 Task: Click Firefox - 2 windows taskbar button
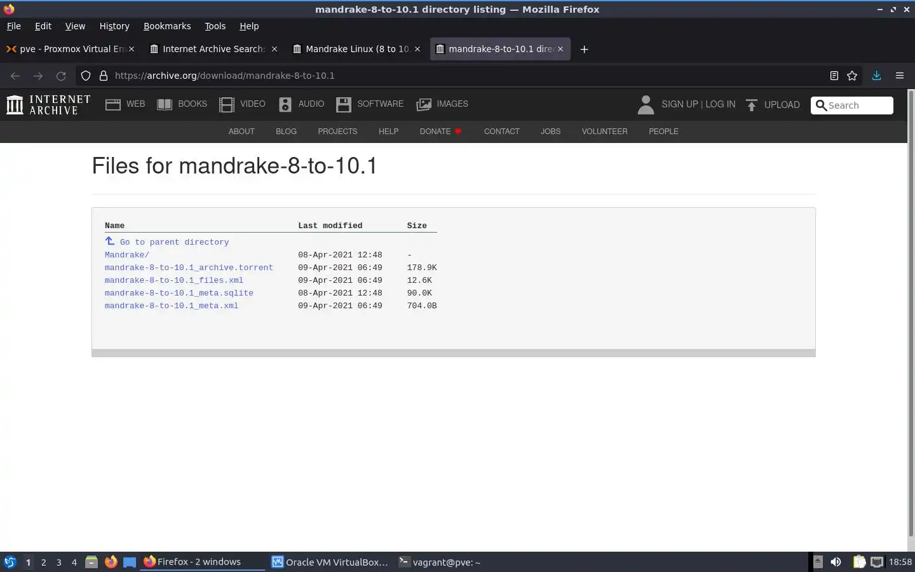click(202, 562)
